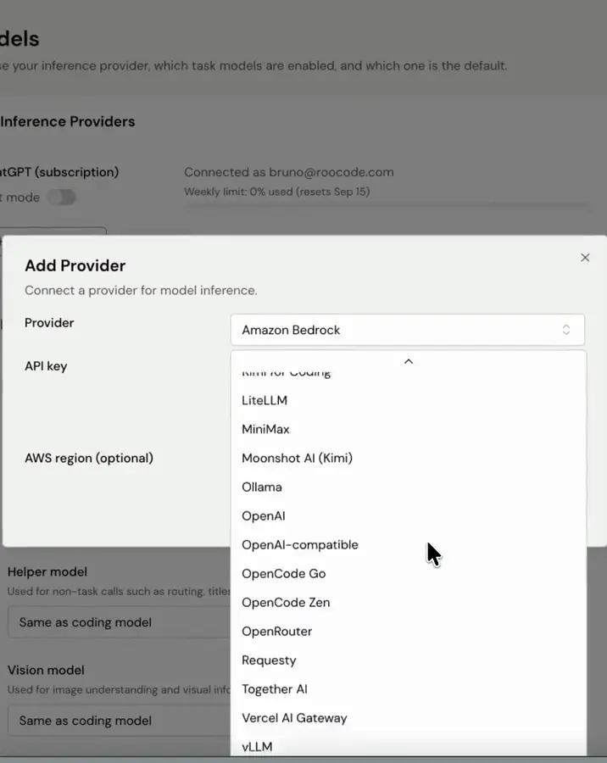
Task: Open the Provider dropdown showing Amazon Bedrock
Action: click(408, 330)
